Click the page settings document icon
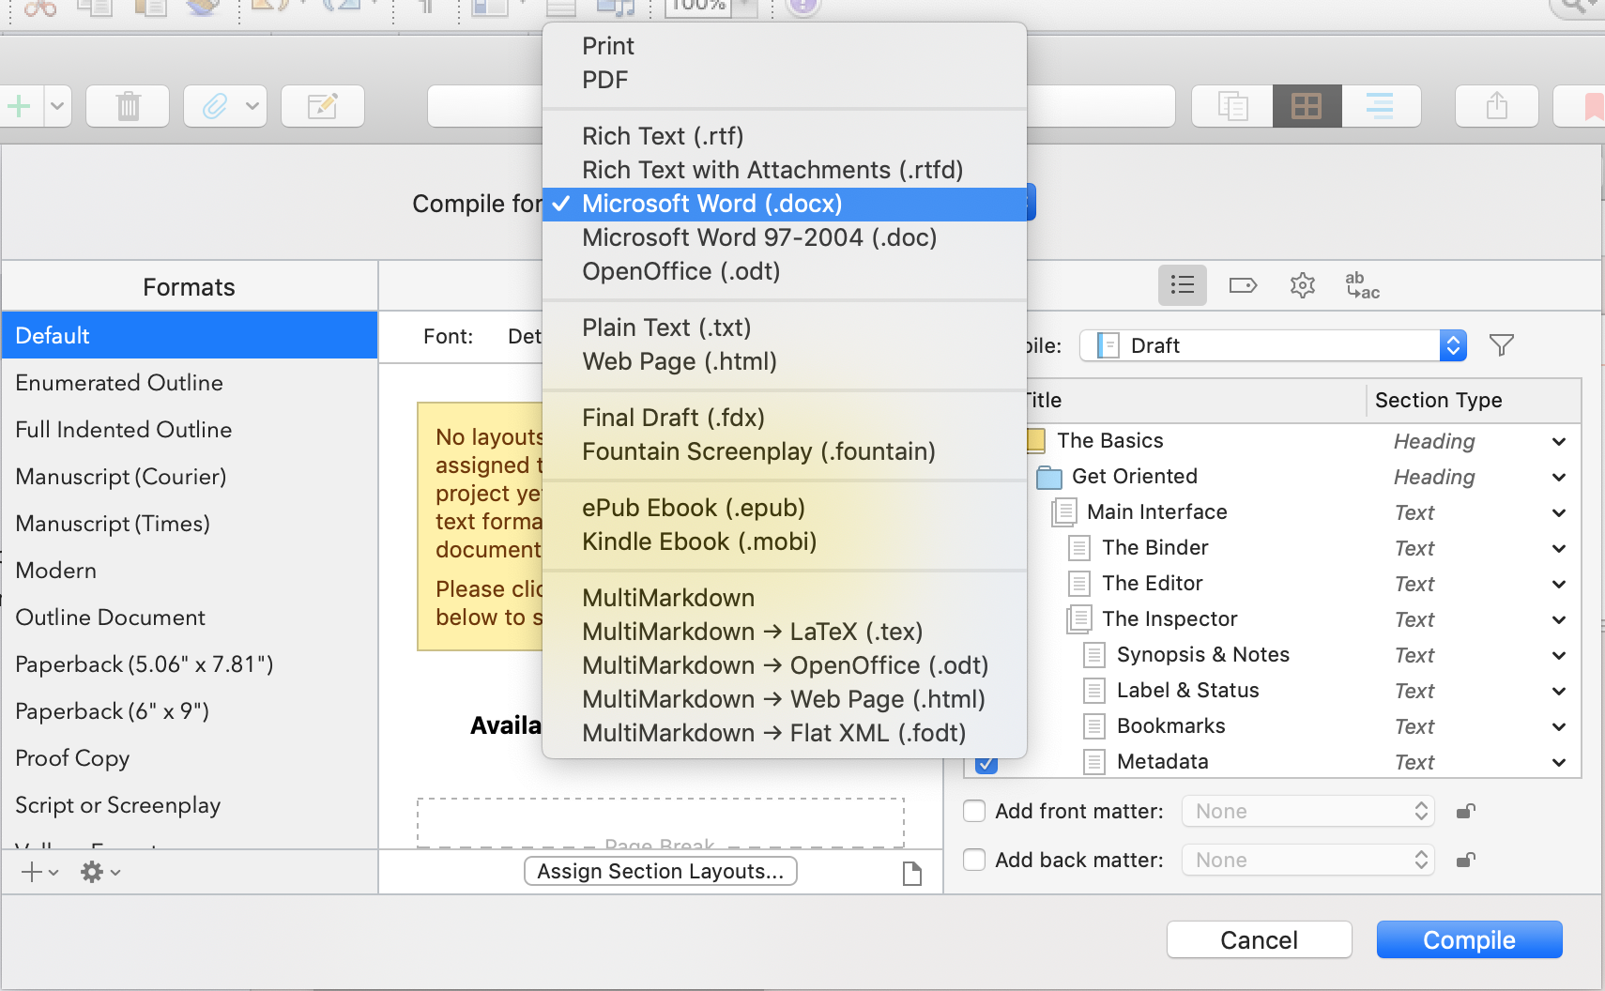 tap(911, 874)
